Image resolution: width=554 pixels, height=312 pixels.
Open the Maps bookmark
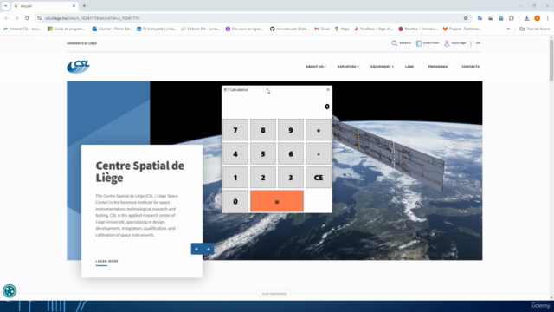[342, 29]
